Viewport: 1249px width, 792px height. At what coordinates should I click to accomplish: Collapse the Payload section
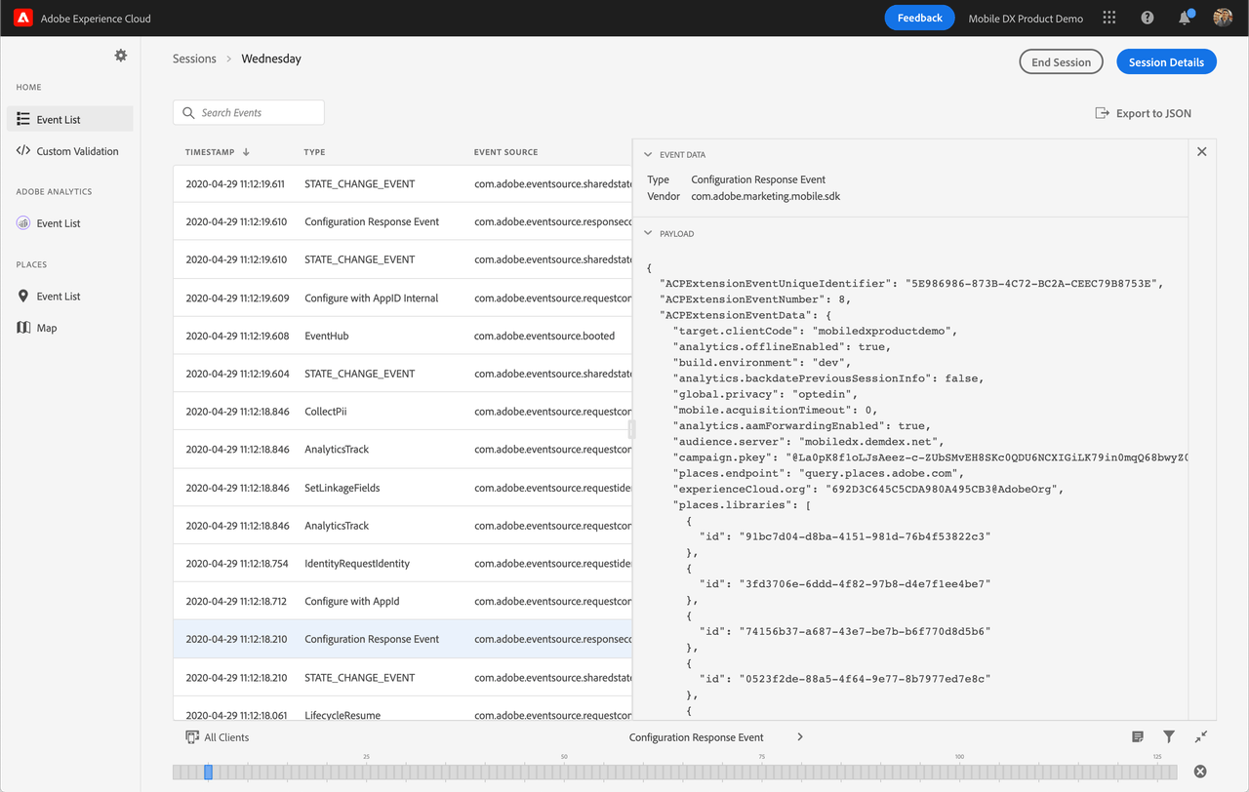tap(648, 234)
